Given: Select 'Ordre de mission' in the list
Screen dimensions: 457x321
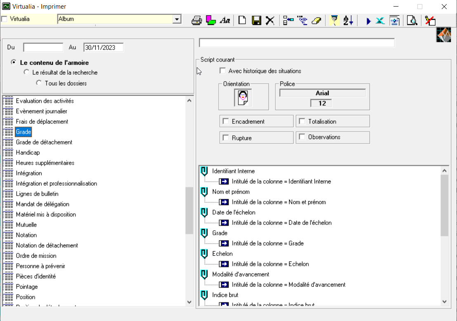Looking at the screenshot, I should [x=36, y=256].
